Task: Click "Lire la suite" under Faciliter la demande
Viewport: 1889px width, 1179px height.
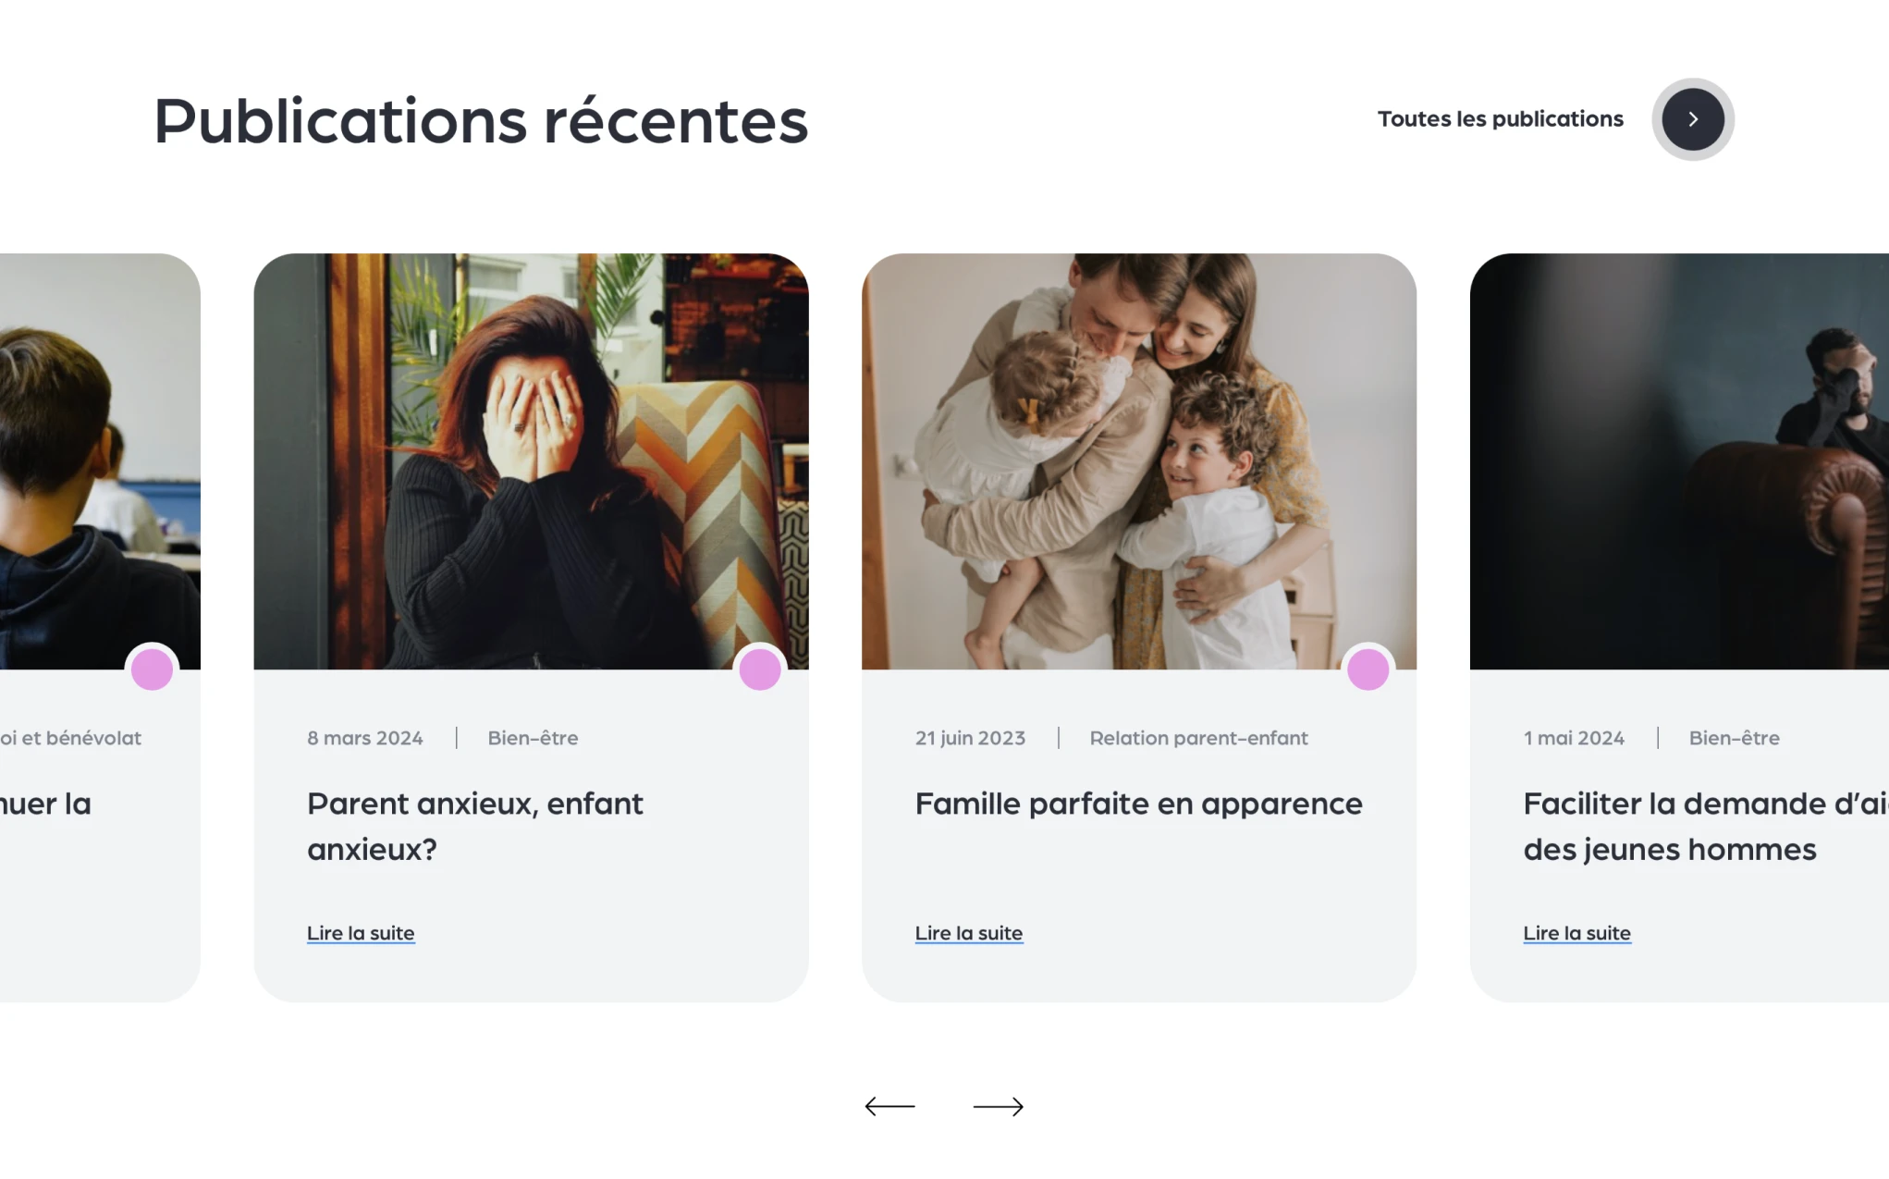Action: (1576, 933)
